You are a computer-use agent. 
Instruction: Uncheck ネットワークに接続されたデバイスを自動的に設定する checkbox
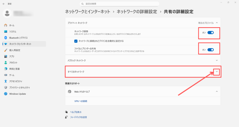click(x=76, y=41)
